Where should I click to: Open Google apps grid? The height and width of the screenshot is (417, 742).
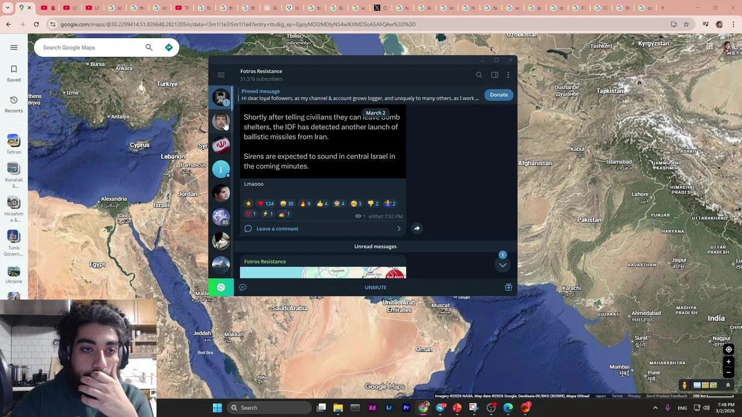click(710, 47)
